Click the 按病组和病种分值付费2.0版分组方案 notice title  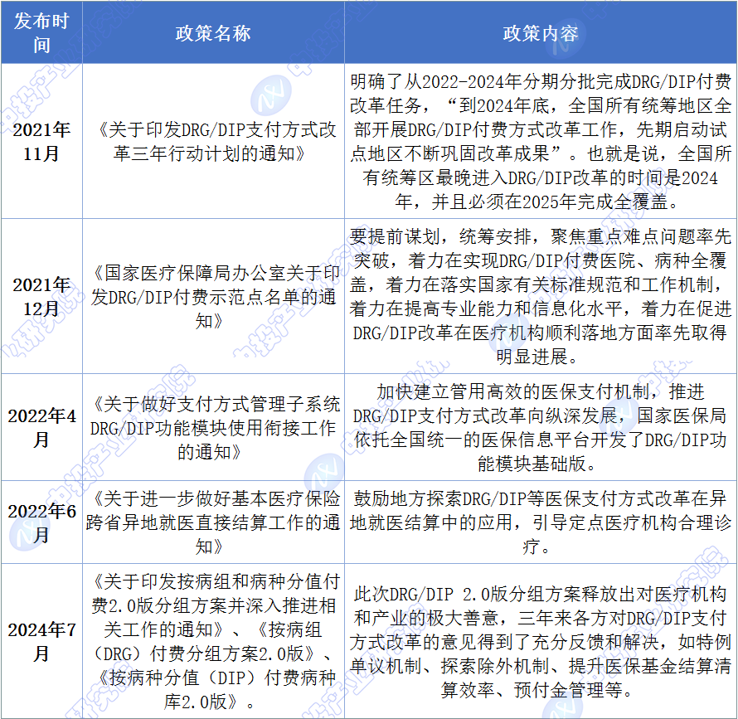tap(213, 597)
